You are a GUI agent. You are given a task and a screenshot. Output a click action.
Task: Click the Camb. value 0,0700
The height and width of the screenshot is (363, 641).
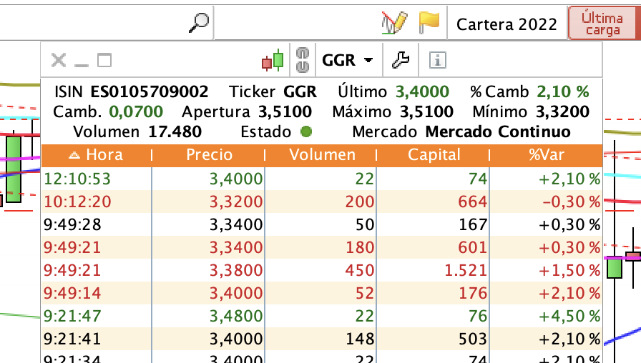136,112
